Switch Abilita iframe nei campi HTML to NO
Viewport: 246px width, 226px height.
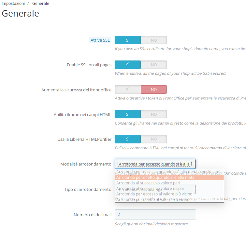[x=154, y=114]
